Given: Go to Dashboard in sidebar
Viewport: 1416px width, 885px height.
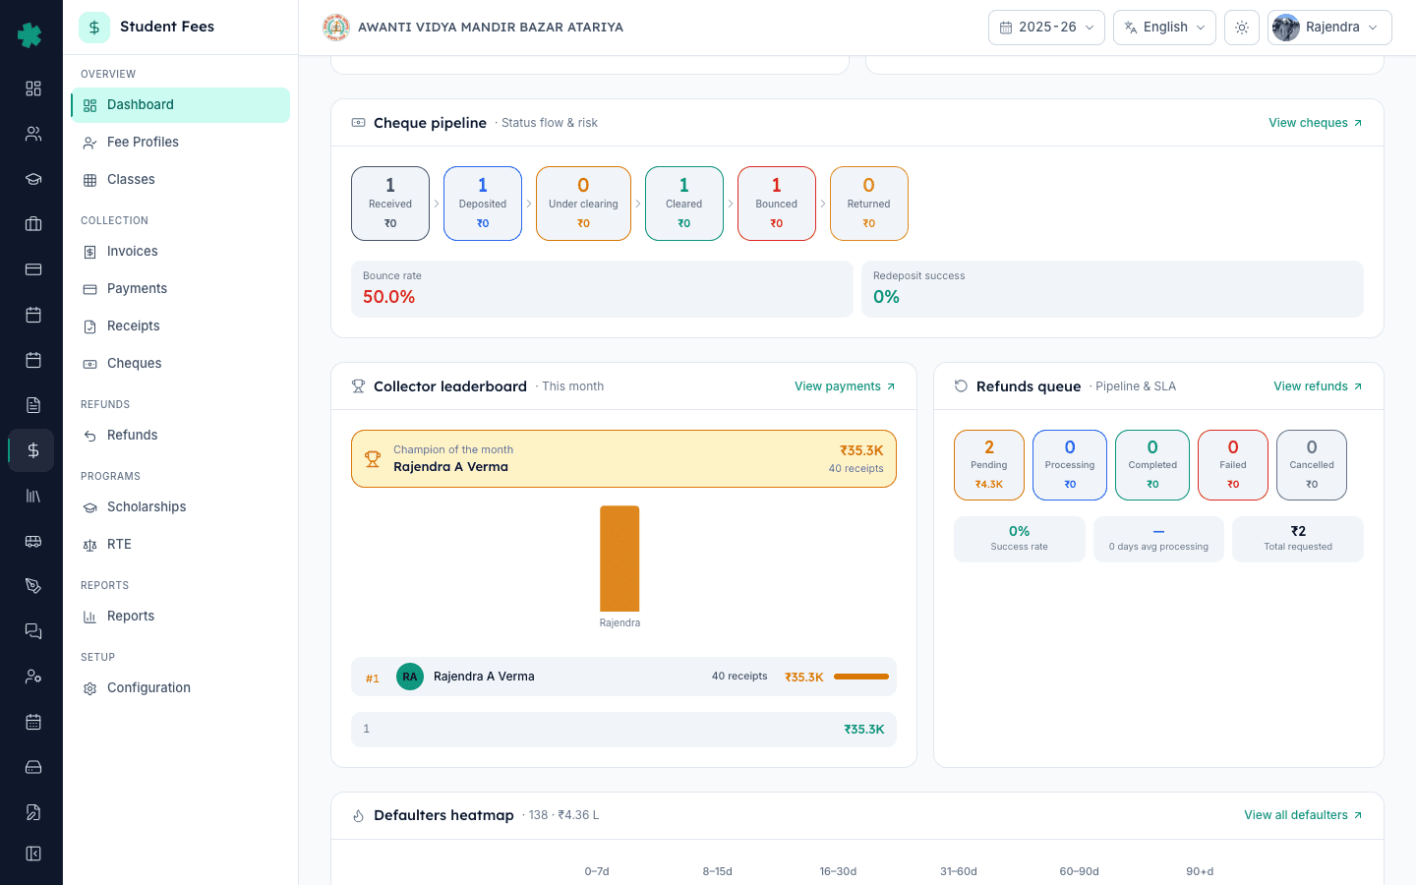Looking at the screenshot, I should pyautogui.click(x=180, y=105).
